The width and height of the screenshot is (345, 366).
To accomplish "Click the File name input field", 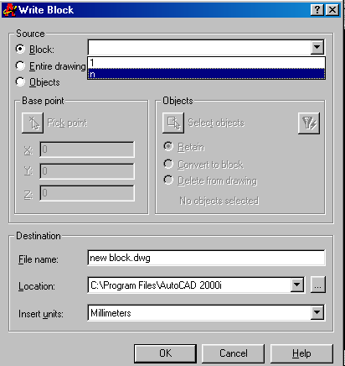I will [x=206, y=258].
